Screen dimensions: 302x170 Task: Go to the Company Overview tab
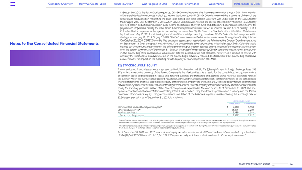60,4
